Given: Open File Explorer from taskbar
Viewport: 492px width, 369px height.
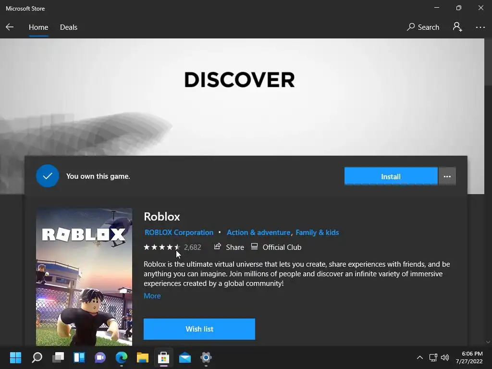Looking at the screenshot, I should (142, 357).
